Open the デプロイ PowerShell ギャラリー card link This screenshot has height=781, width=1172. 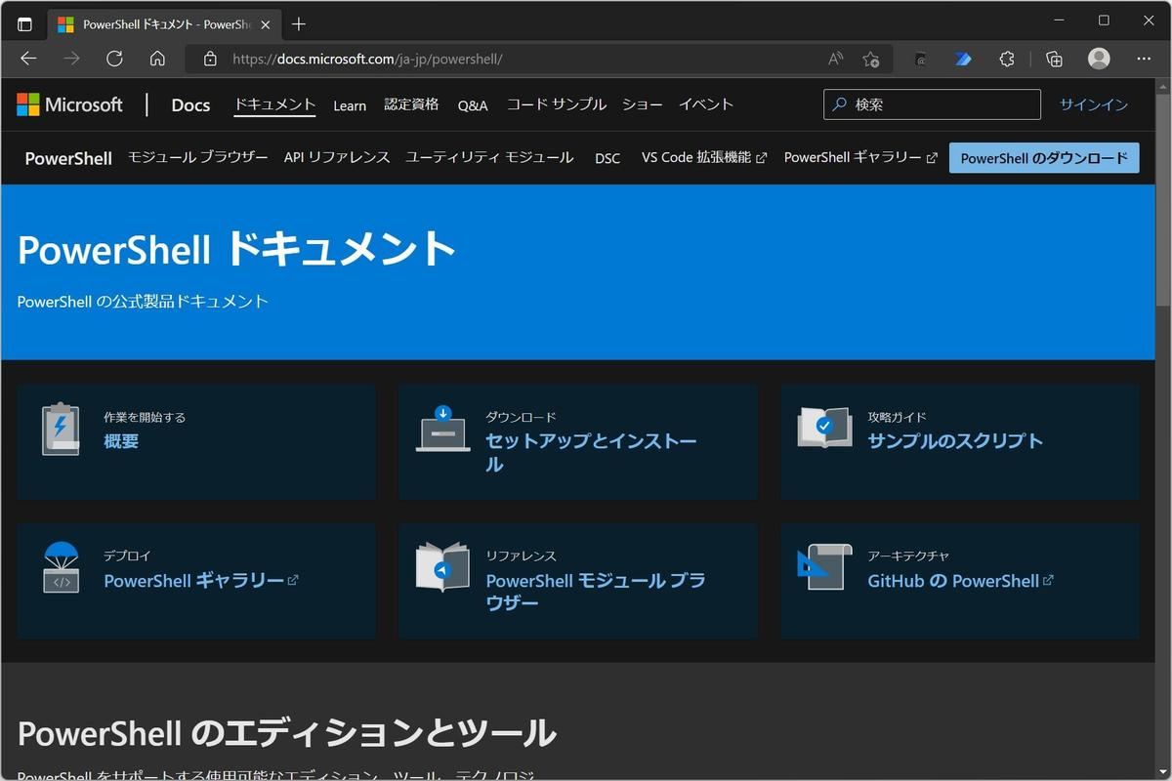click(200, 580)
